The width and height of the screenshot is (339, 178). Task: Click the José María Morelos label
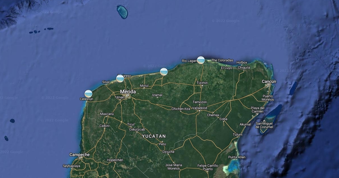click(173, 167)
